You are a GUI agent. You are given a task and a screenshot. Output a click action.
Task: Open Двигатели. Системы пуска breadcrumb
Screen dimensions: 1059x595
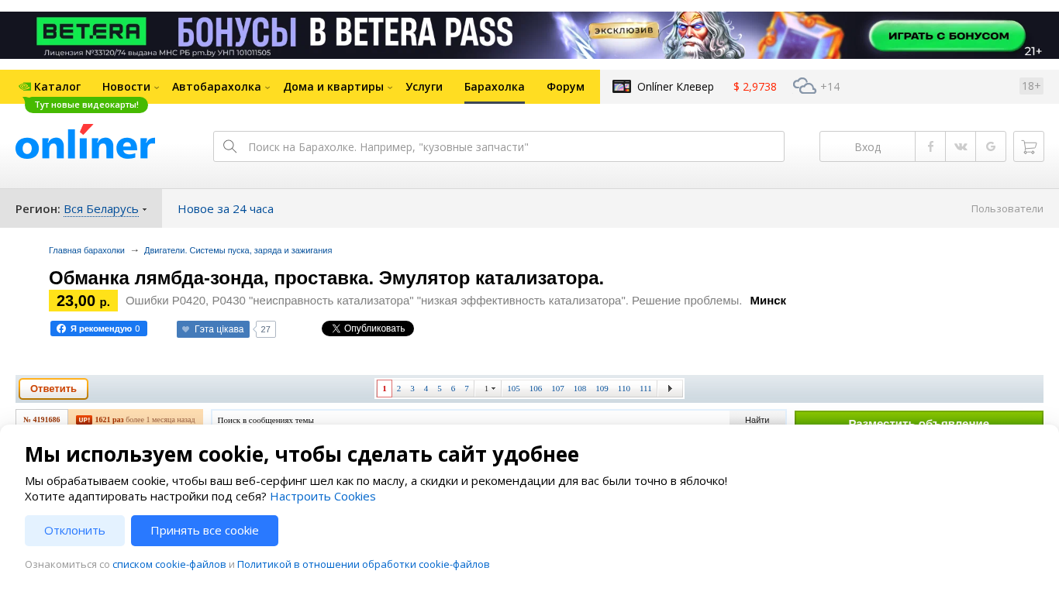238,250
